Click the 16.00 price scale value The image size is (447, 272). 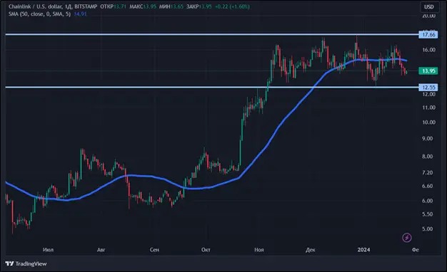point(429,50)
